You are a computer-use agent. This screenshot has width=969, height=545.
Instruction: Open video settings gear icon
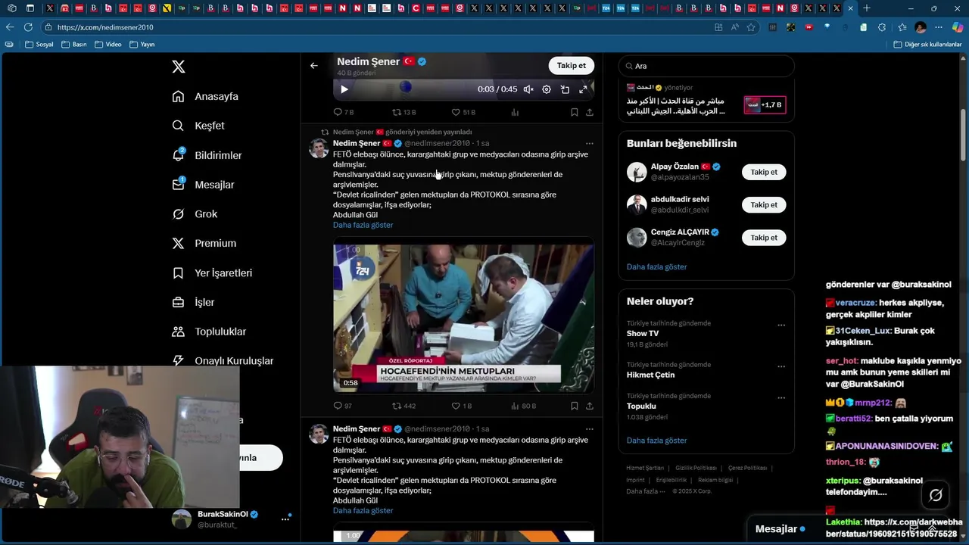coord(547,89)
